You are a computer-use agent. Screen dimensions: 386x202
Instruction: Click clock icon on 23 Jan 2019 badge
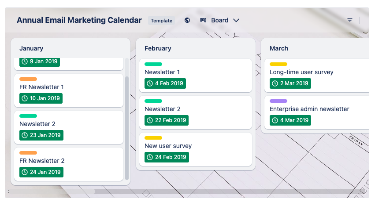click(25, 135)
